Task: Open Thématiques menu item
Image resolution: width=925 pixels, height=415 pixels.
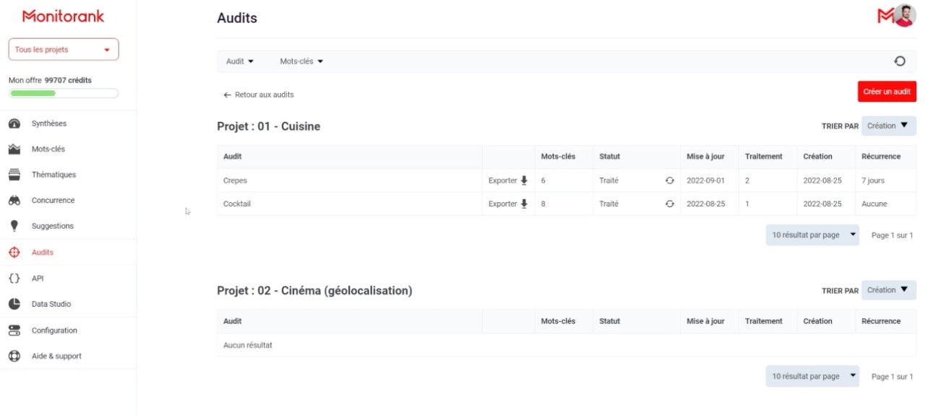Action: (53, 175)
